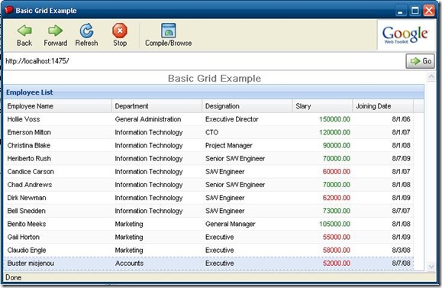Screen dimensions: 442x288
Task: Select the Hollie Voss row name
Action: [24, 119]
